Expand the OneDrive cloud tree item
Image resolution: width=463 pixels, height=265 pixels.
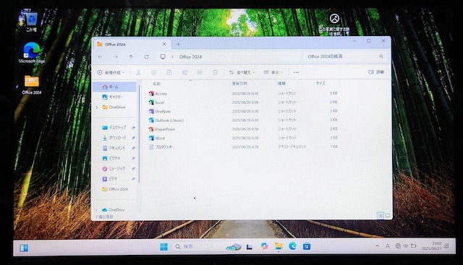[x=96, y=210]
